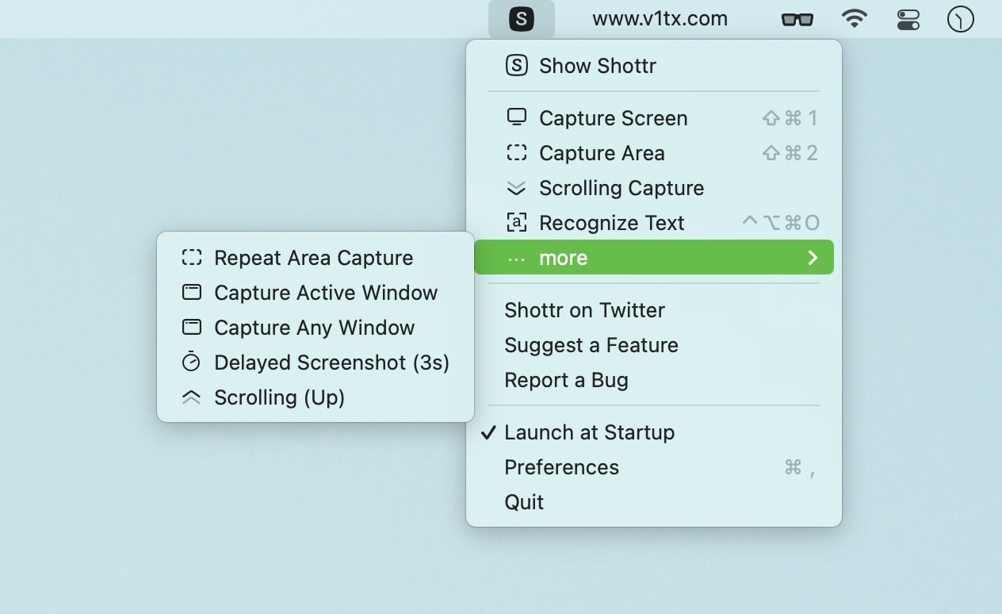Viewport: 1002px width, 614px height.
Task: Click Suggest a Feature
Action: pos(591,345)
